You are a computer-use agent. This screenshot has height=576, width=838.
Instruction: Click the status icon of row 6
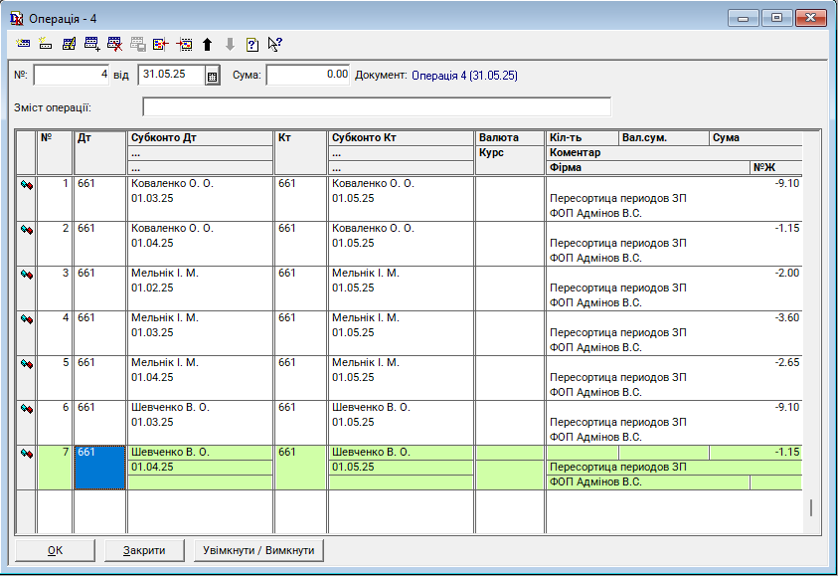pyautogui.click(x=27, y=408)
